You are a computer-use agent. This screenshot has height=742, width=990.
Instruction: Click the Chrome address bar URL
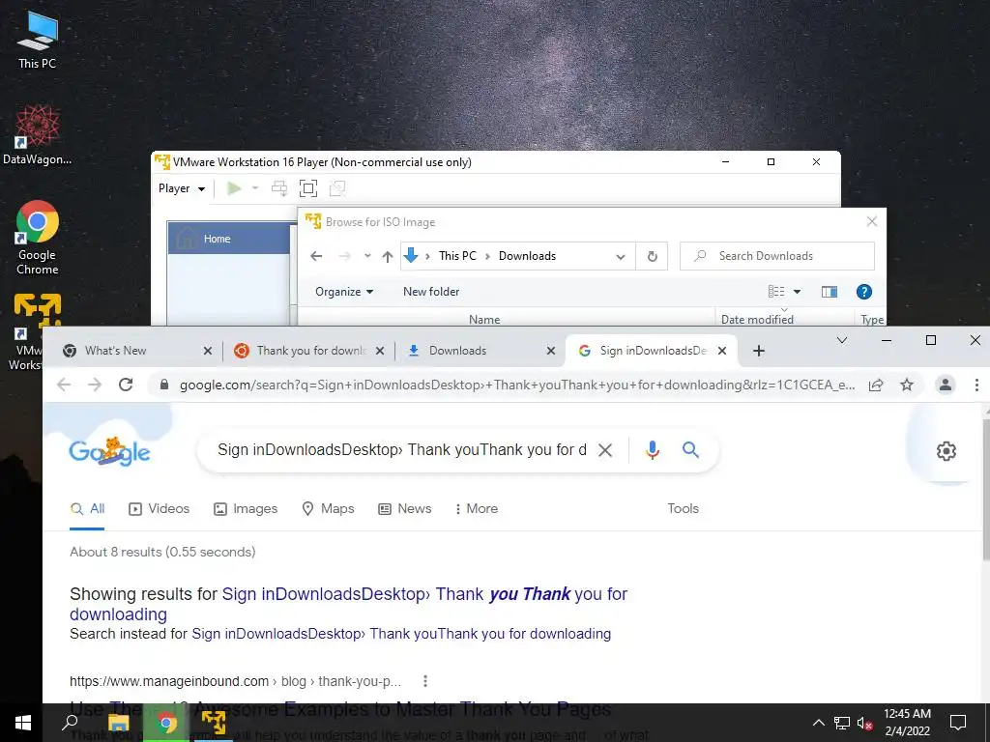(517, 385)
